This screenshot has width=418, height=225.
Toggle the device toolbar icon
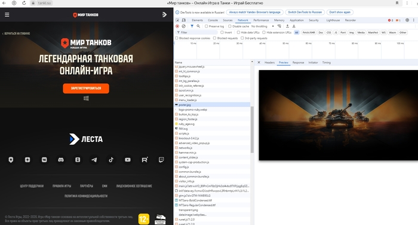(184, 20)
